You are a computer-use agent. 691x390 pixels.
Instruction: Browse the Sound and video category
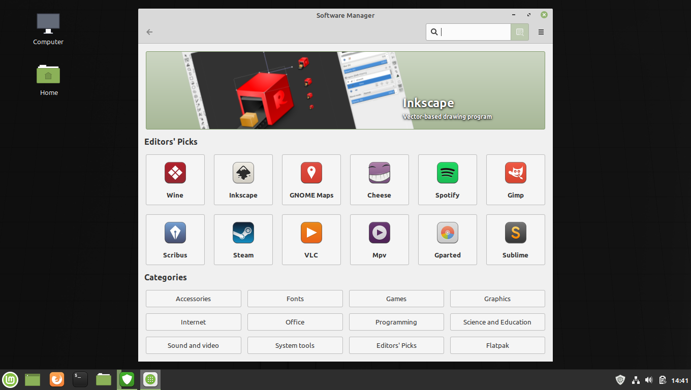pos(194,345)
